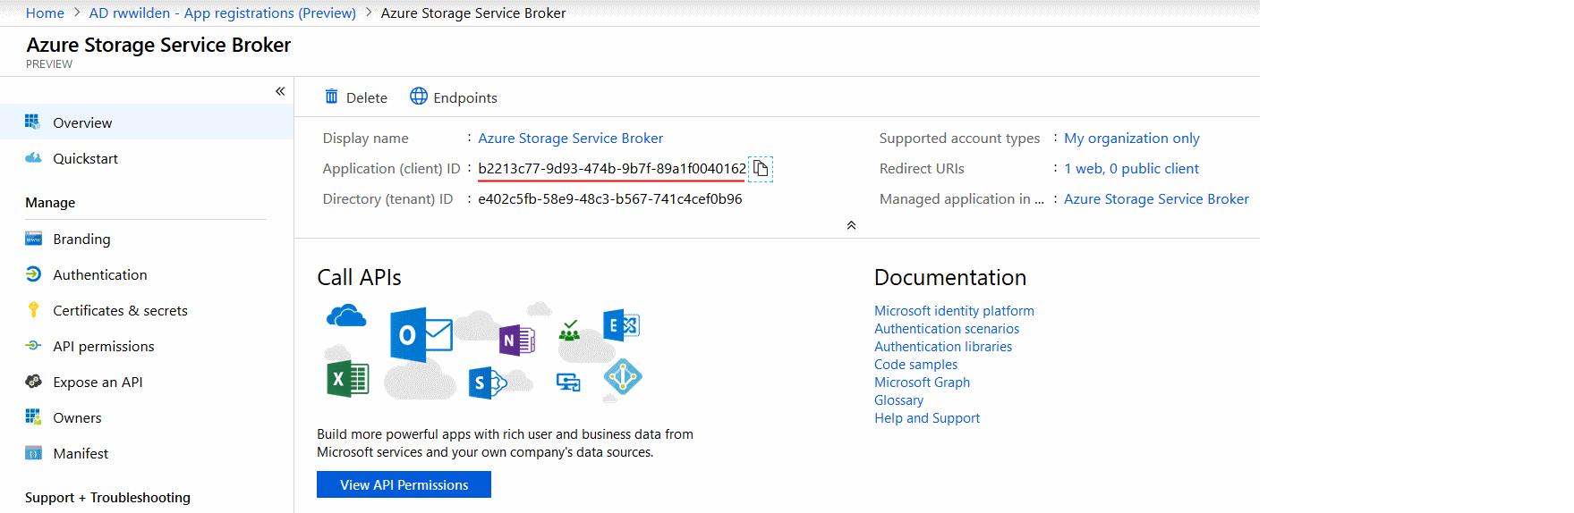This screenshot has height=513, width=1574.
Task: Open the Microsoft Graph documentation link
Action: pos(922,382)
